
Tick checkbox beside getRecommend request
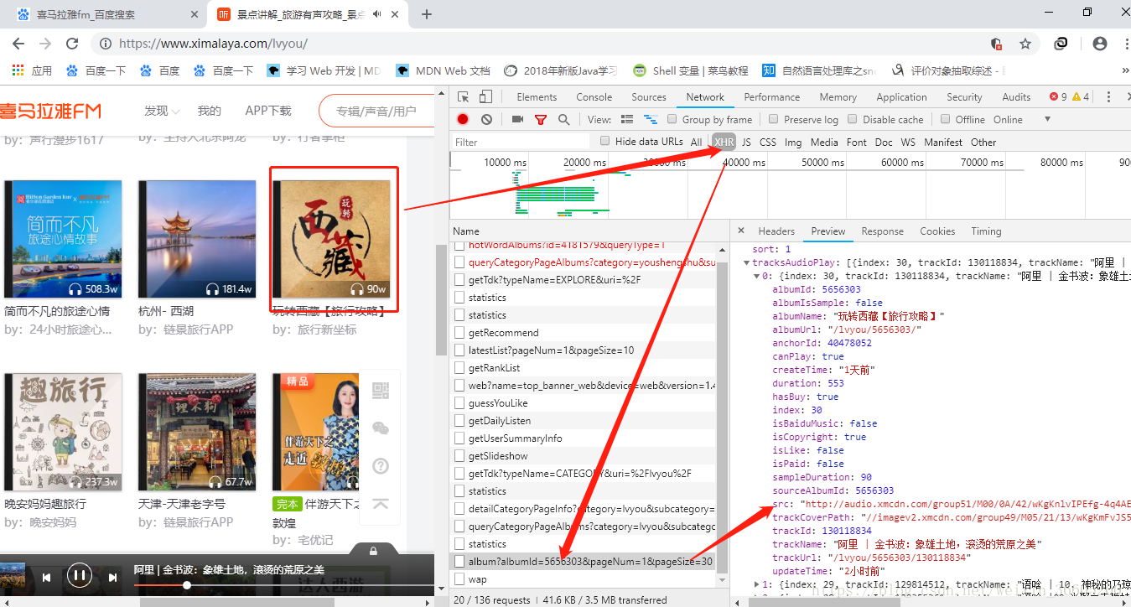(x=459, y=333)
